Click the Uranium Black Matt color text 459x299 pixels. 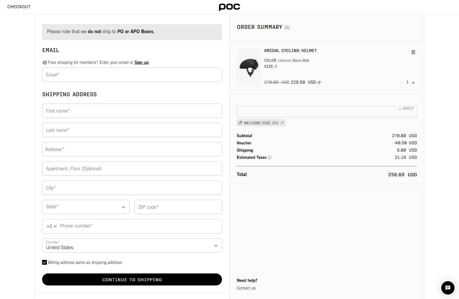(294, 60)
